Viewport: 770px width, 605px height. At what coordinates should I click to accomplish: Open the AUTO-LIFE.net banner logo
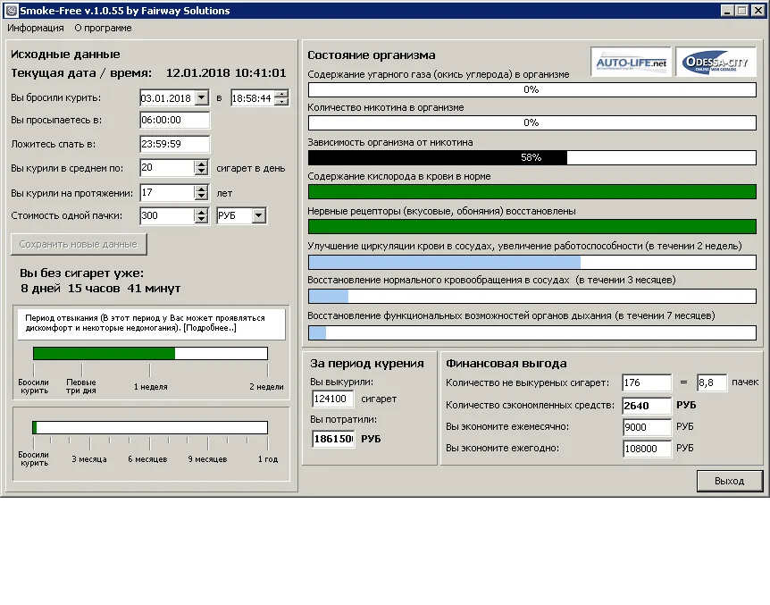[632, 63]
